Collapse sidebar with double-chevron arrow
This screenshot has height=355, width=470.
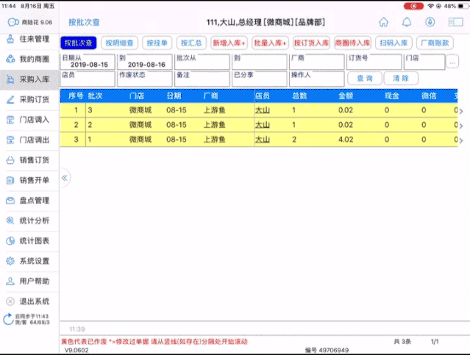click(65, 179)
